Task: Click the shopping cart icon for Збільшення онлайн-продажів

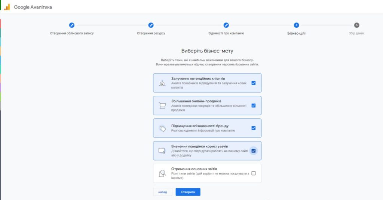Action: pos(162,106)
